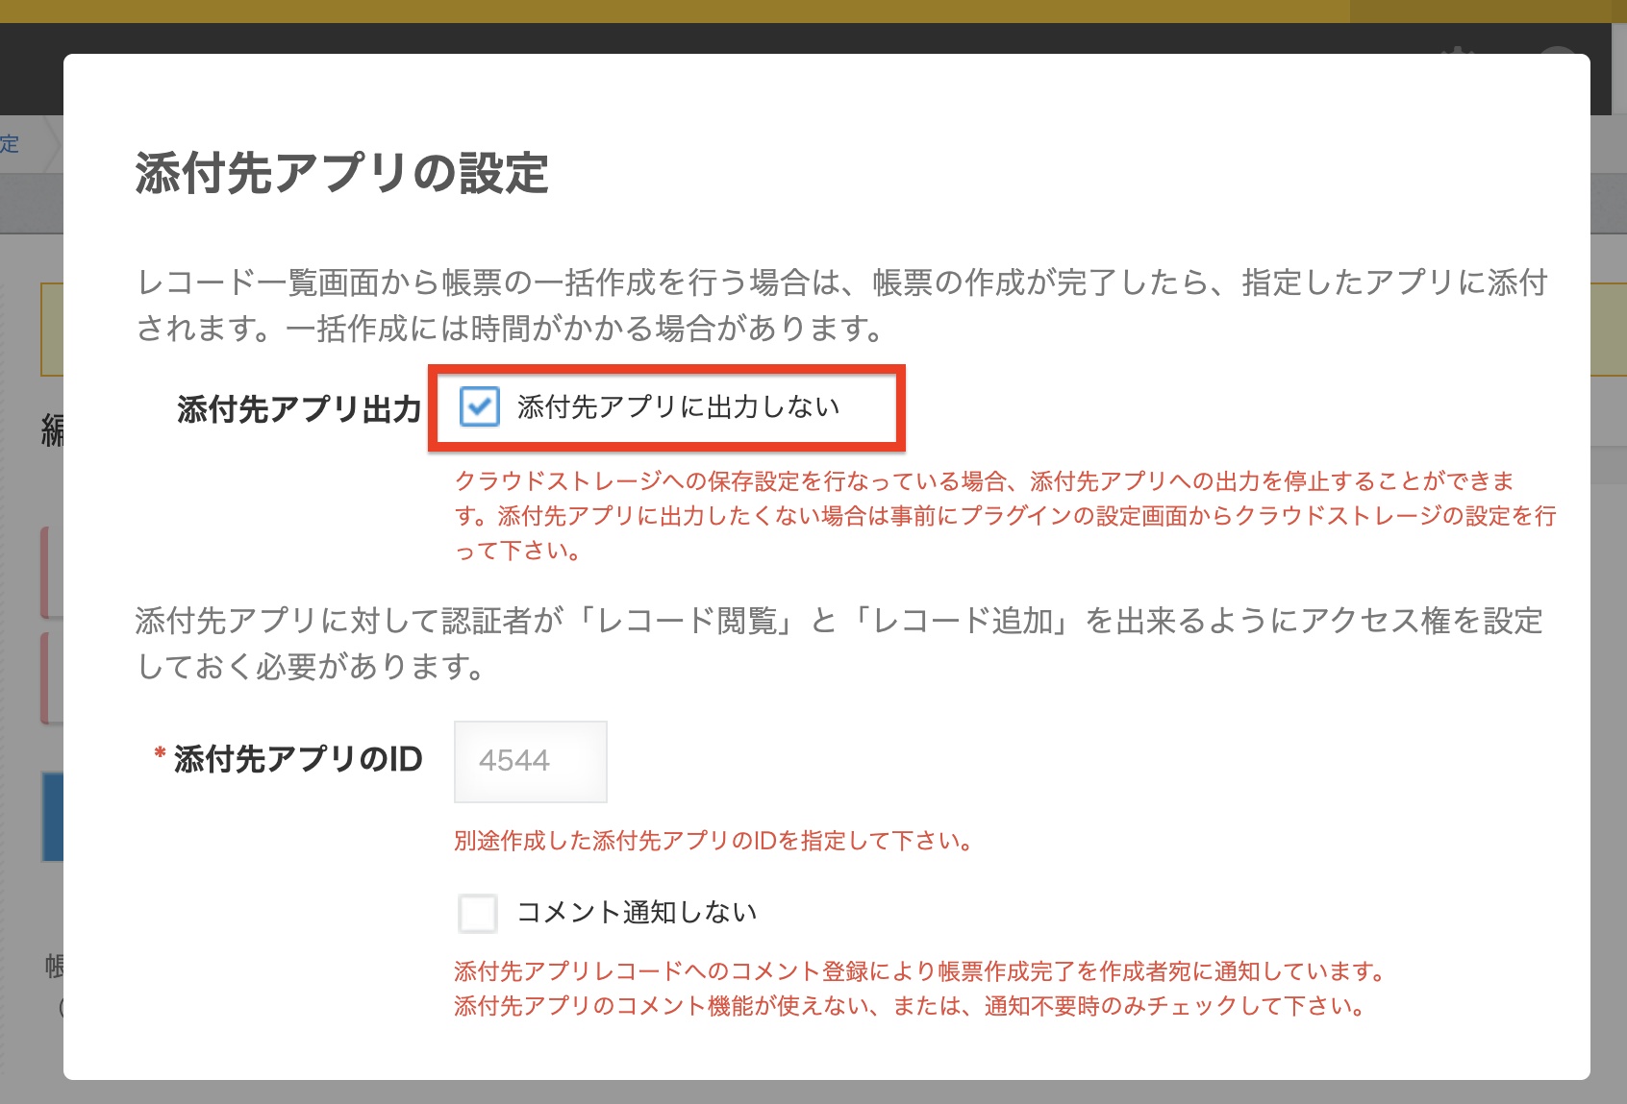
Task: Click the red note starting 添付先アプリレコードへのコメント登録
Action: (920, 989)
